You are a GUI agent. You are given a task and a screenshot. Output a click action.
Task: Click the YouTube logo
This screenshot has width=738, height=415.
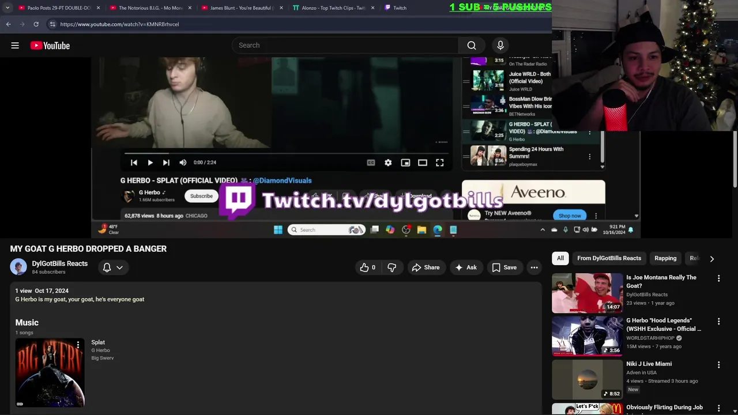pos(50,46)
